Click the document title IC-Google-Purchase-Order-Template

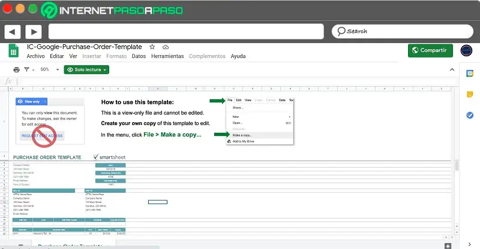[x=84, y=47]
